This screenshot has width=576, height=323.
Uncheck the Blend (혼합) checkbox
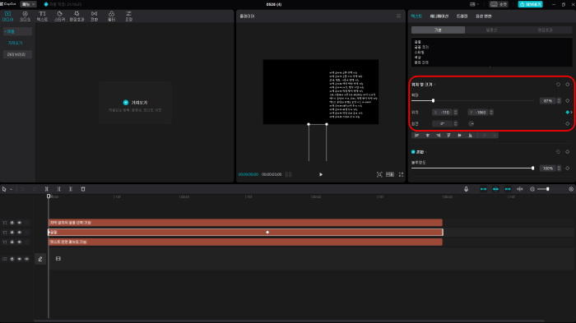413,151
